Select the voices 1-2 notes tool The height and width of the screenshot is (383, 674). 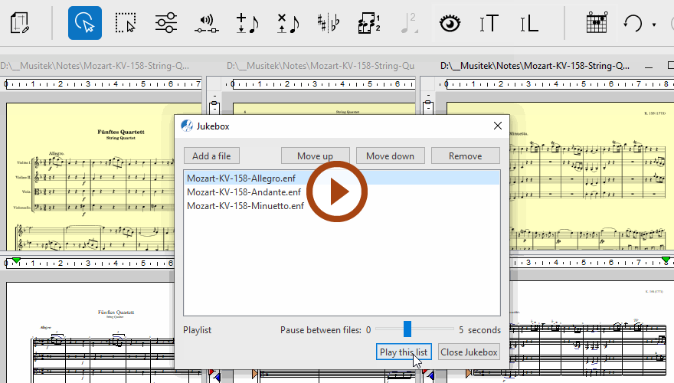coord(369,23)
